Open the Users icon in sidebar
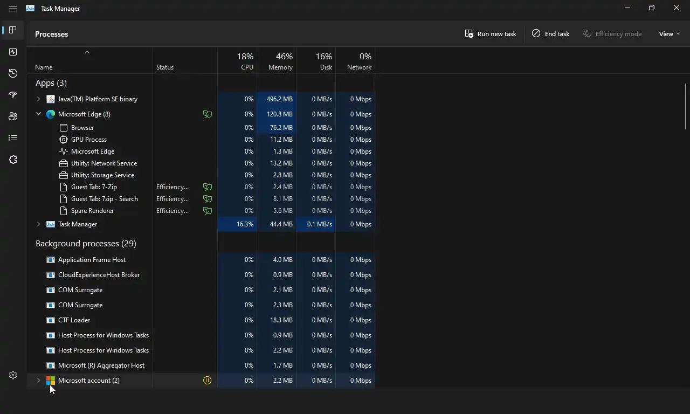Viewport: 690px width, 414px height. [x=13, y=116]
